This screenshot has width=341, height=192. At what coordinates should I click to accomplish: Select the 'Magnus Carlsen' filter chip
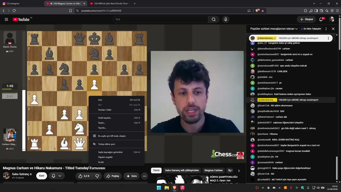point(214,170)
